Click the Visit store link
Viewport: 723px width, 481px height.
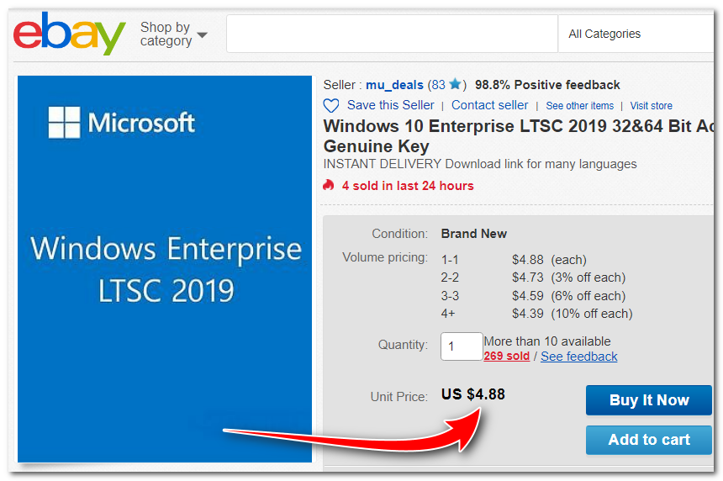pyautogui.click(x=651, y=106)
